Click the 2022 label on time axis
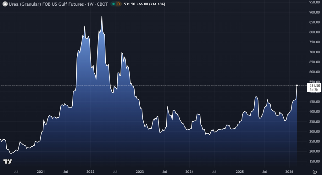Viewport: 322px width, 175px height. [90, 171]
